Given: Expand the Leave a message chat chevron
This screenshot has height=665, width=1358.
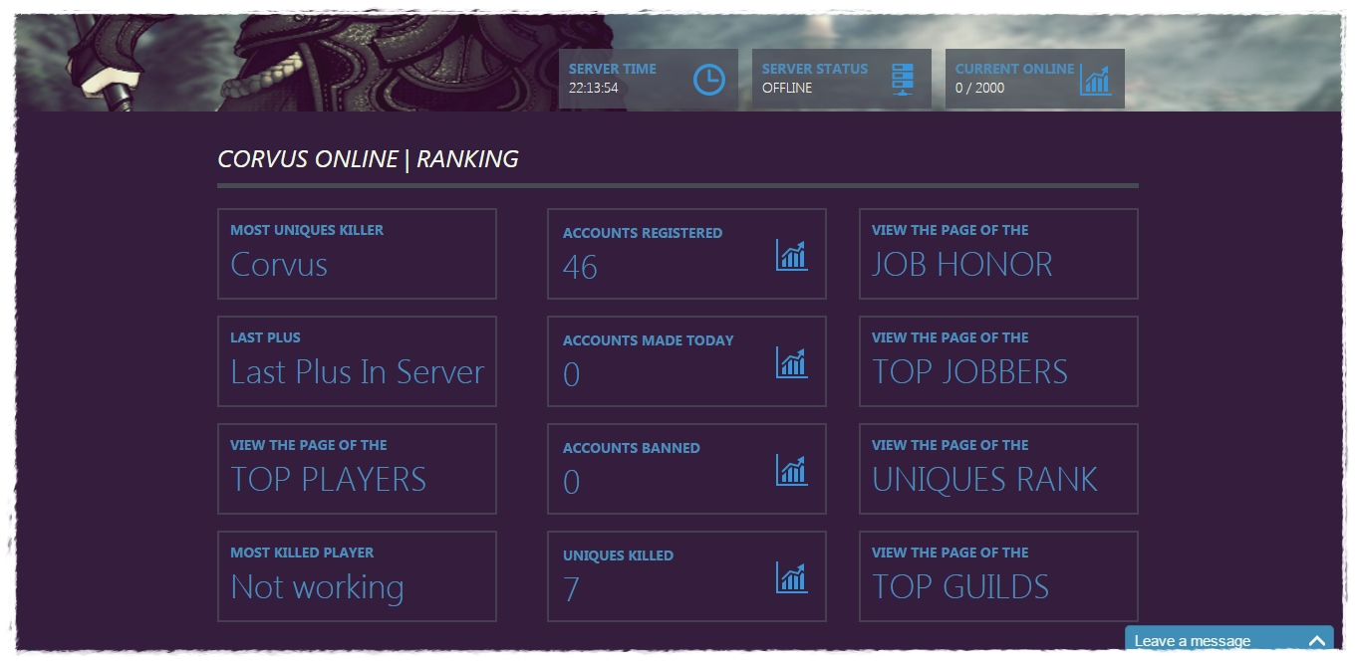Looking at the screenshot, I should [x=1317, y=641].
